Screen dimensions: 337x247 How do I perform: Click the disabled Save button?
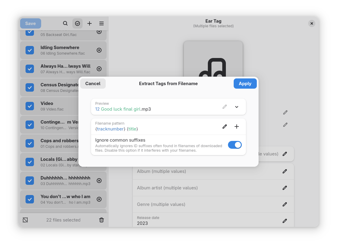(31, 23)
